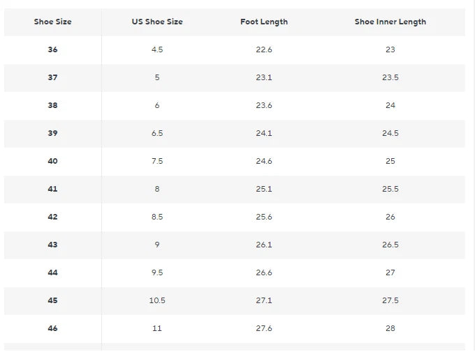Click the US Shoe Size column header
Viewport: 475px width, 354px height.
[157, 22]
